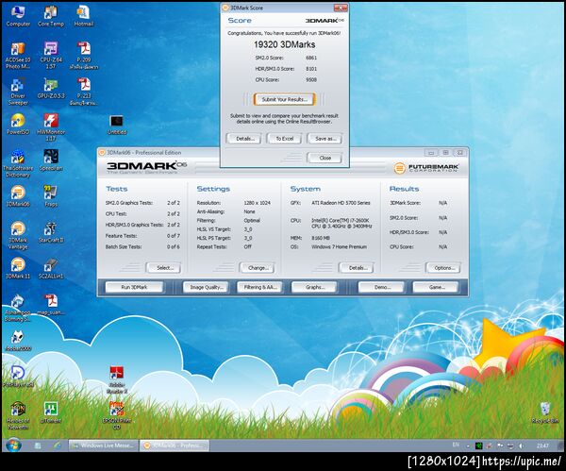Close the 3DMark Score dialog with Close button
566x471 pixels.
coord(325,158)
